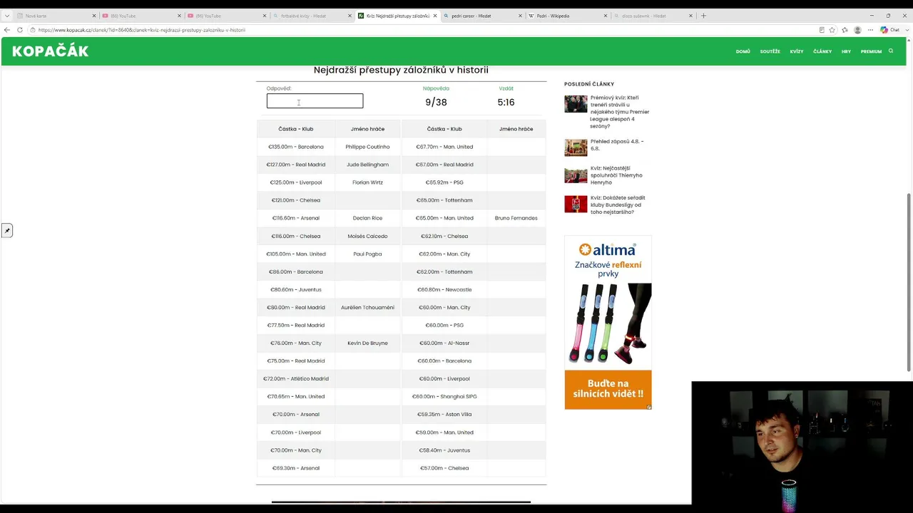
Task: Click the Philippe Coutinho cell
Action: 367,147
